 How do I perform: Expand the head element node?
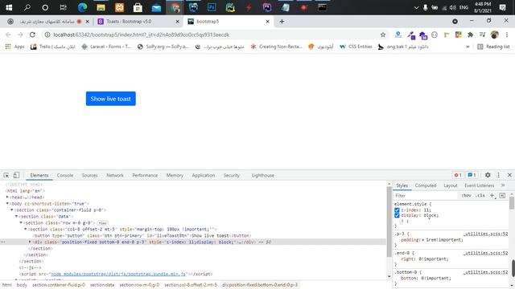click(7, 197)
